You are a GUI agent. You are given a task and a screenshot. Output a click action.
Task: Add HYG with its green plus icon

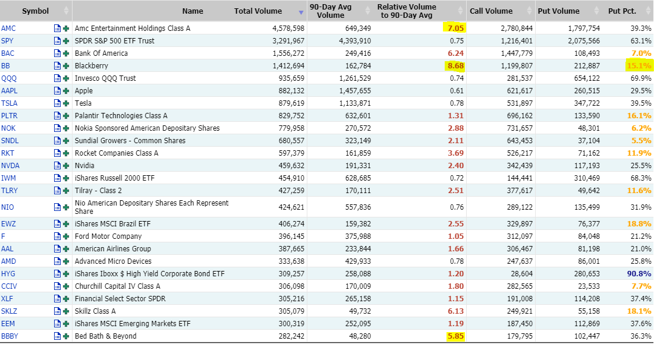click(x=66, y=274)
